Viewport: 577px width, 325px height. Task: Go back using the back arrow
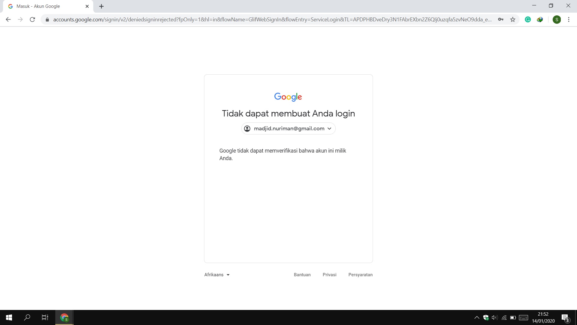click(x=8, y=20)
